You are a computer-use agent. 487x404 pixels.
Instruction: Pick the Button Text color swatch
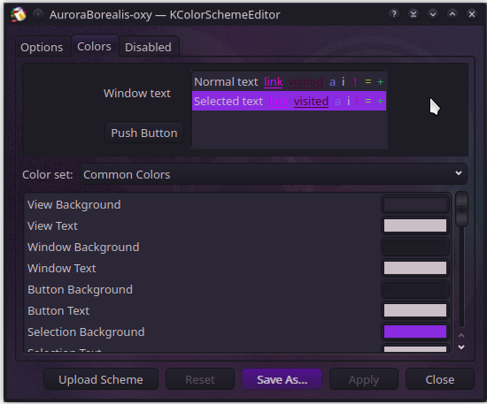coord(415,310)
